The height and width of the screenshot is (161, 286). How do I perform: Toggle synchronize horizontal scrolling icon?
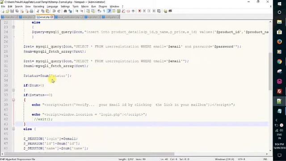pos(93,11)
